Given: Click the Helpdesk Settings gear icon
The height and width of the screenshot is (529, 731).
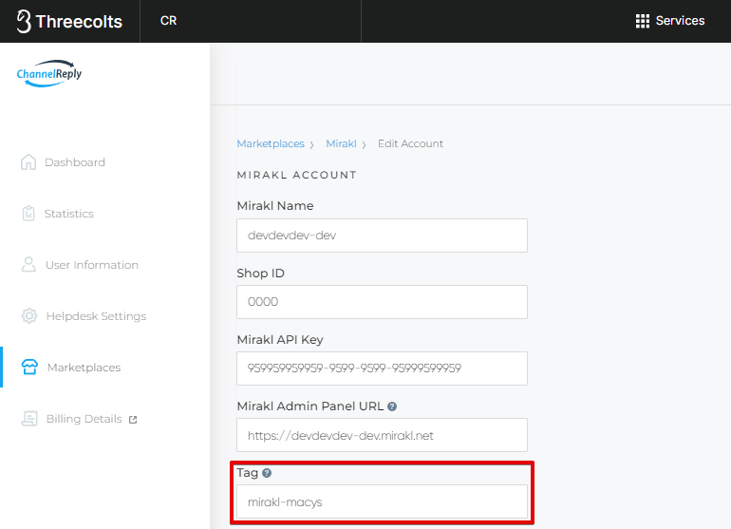Looking at the screenshot, I should tap(28, 316).
